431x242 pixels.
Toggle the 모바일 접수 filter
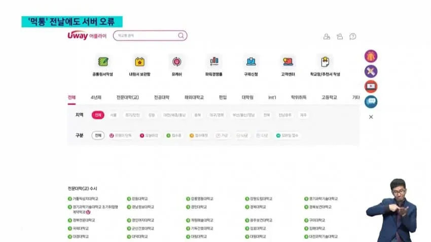(x=287, y=136)
